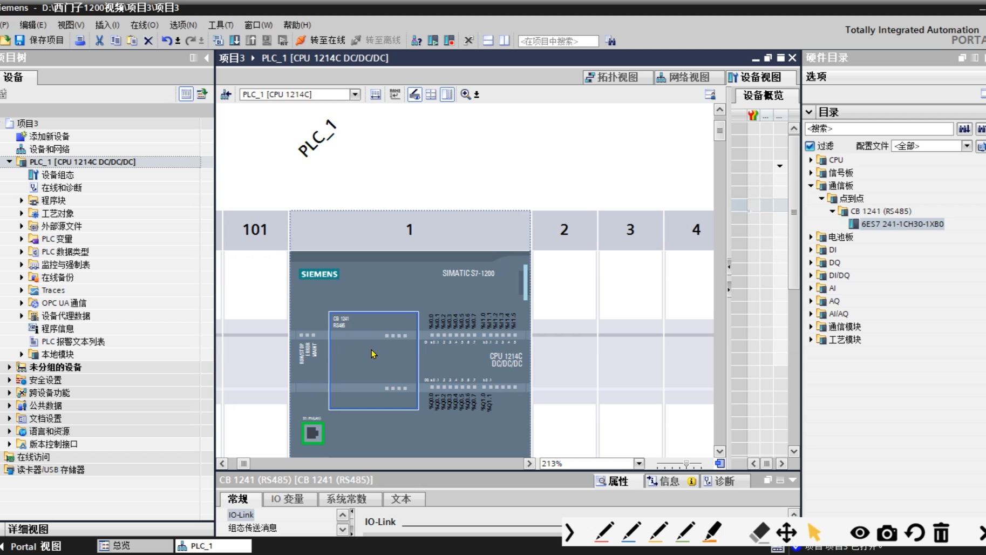
Task: Click the copy icon in main toolbar
Action: (x=115, y=40)
